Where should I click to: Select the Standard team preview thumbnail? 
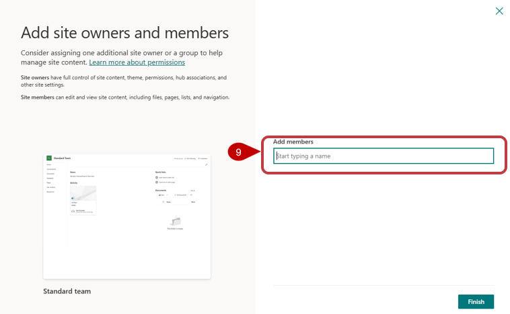[x=127, y=216]
